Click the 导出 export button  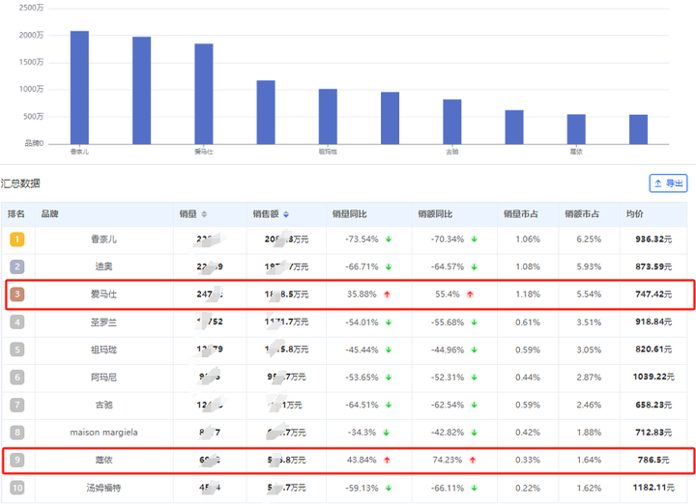[x=669, y=183]
